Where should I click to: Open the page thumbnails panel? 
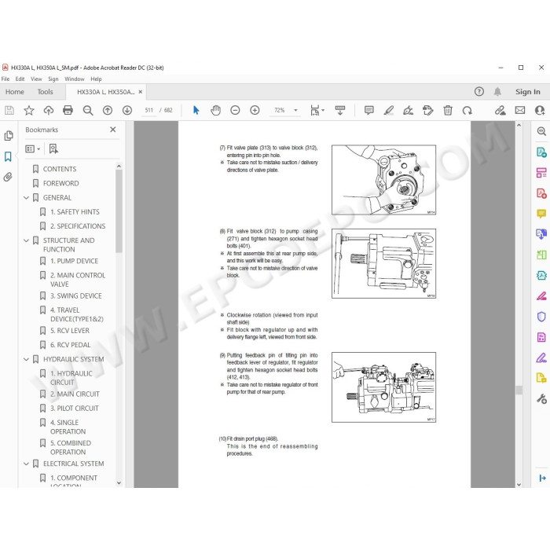(9, 136)
